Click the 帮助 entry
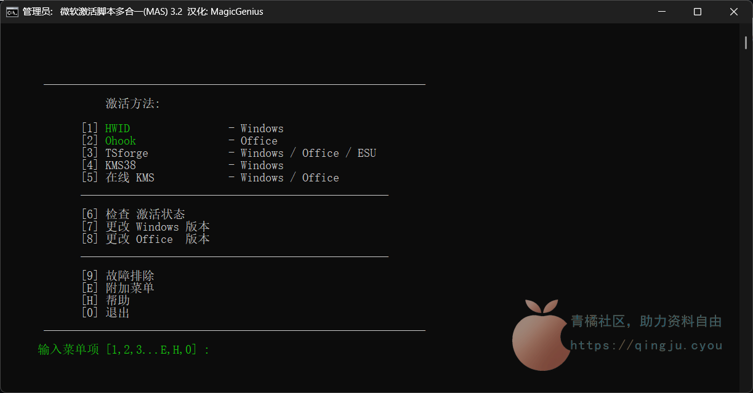 [105, 300]
